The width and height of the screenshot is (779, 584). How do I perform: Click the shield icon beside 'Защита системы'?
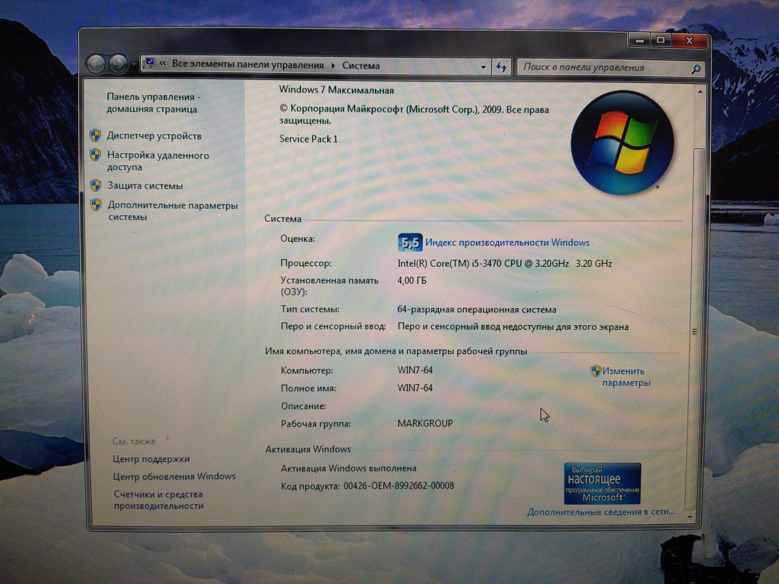(x=96, y=185)
